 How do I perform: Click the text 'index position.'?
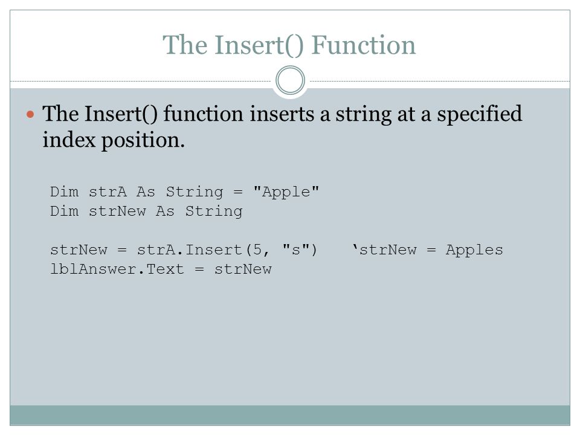pyautogui.click(x=114, y=141)
